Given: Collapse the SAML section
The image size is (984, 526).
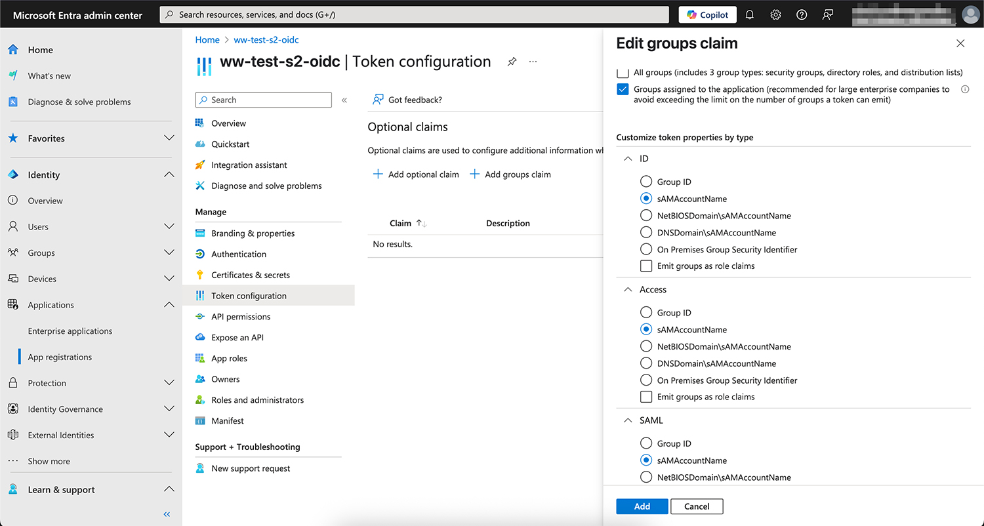Looking at the screenshot, I should [628, 420].
